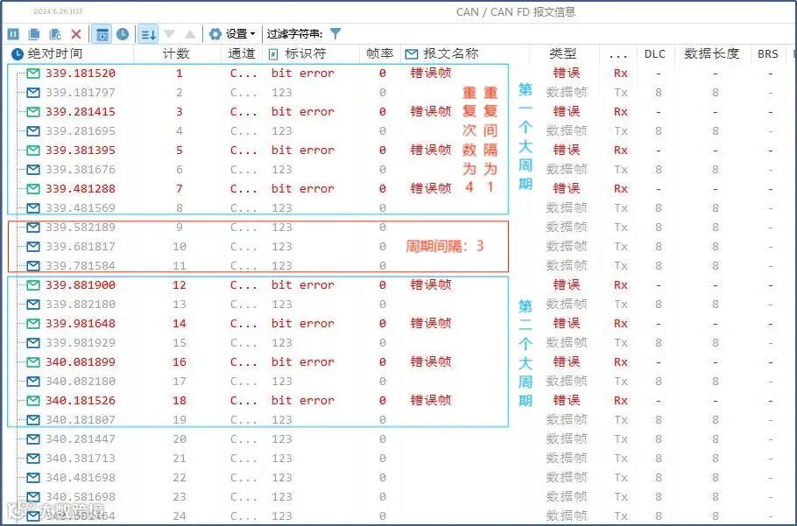Click the 数据长度 column header
The image size is (797, 526).
pos(711,53)
